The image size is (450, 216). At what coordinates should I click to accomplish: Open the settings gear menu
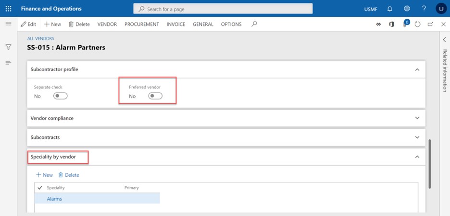coord(407,9)
